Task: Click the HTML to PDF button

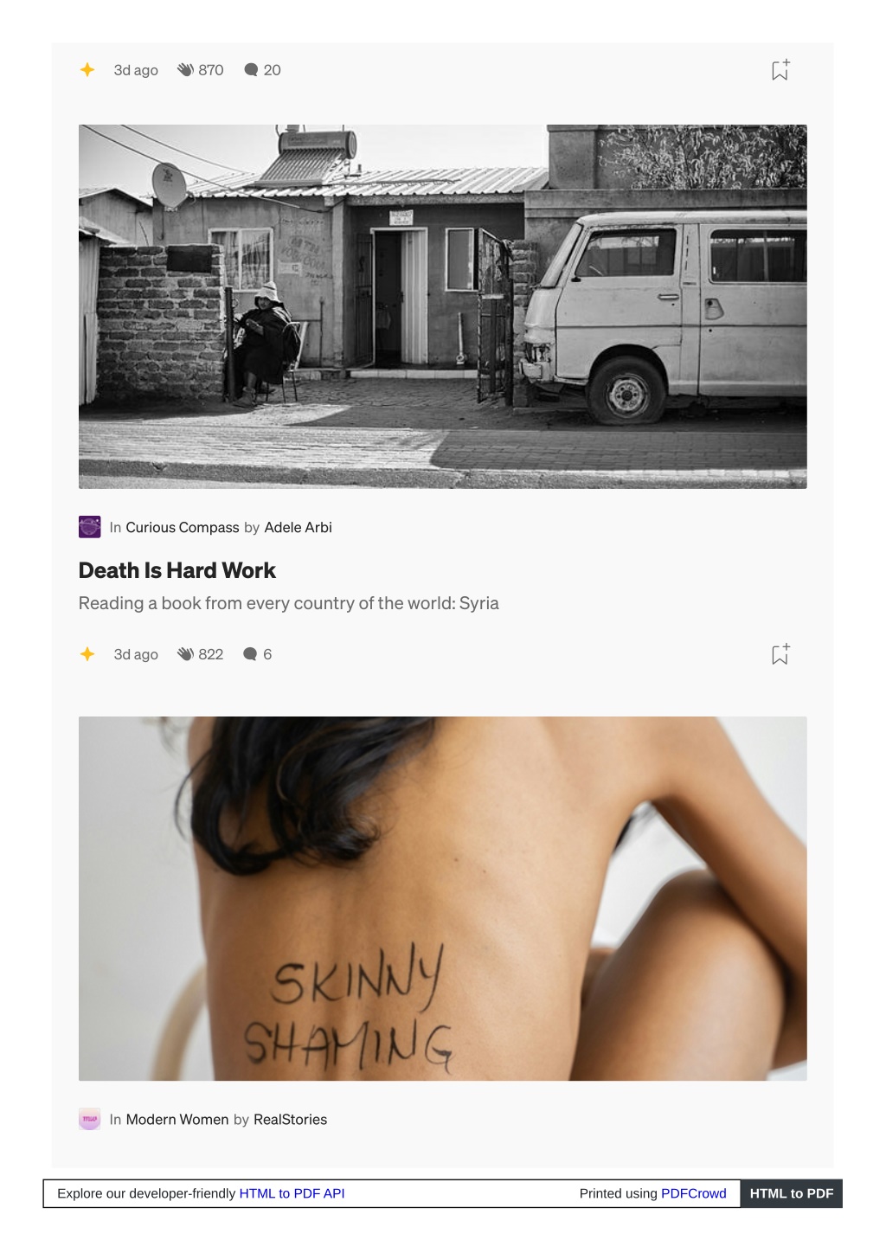Action: coord(792,1193)
